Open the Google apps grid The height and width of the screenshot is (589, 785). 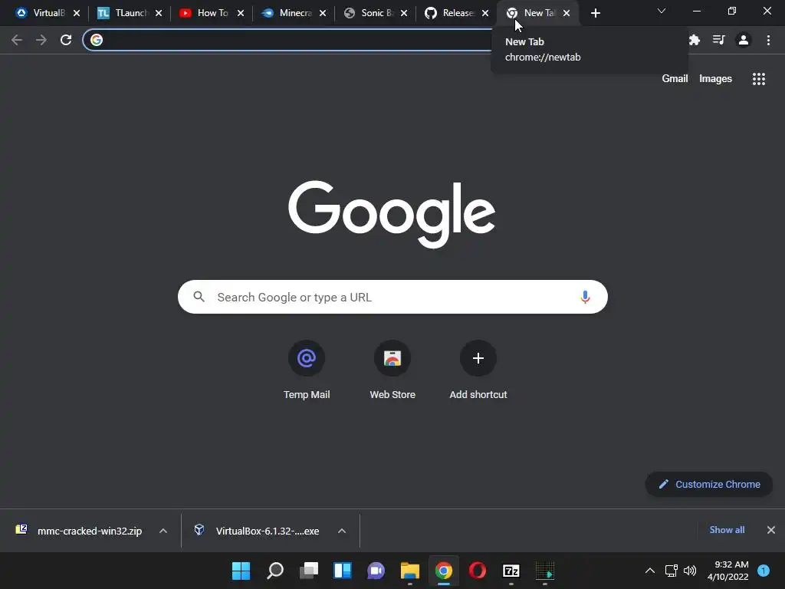point(759,79)
